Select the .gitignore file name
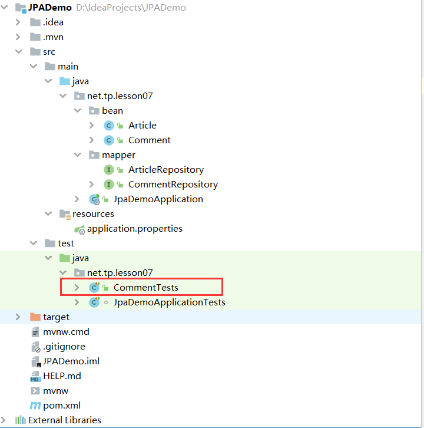 [64, 347]
